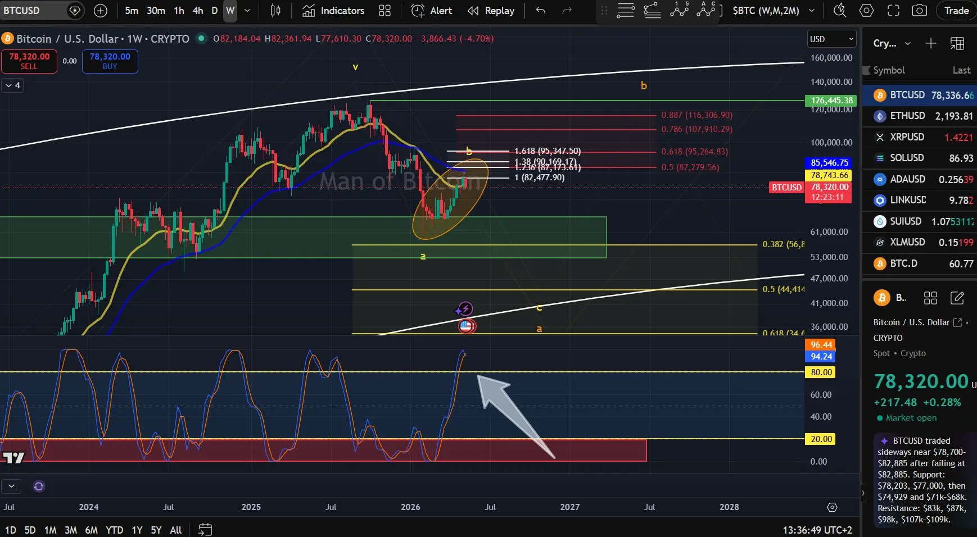Undo the last chart action

point(541,11)
